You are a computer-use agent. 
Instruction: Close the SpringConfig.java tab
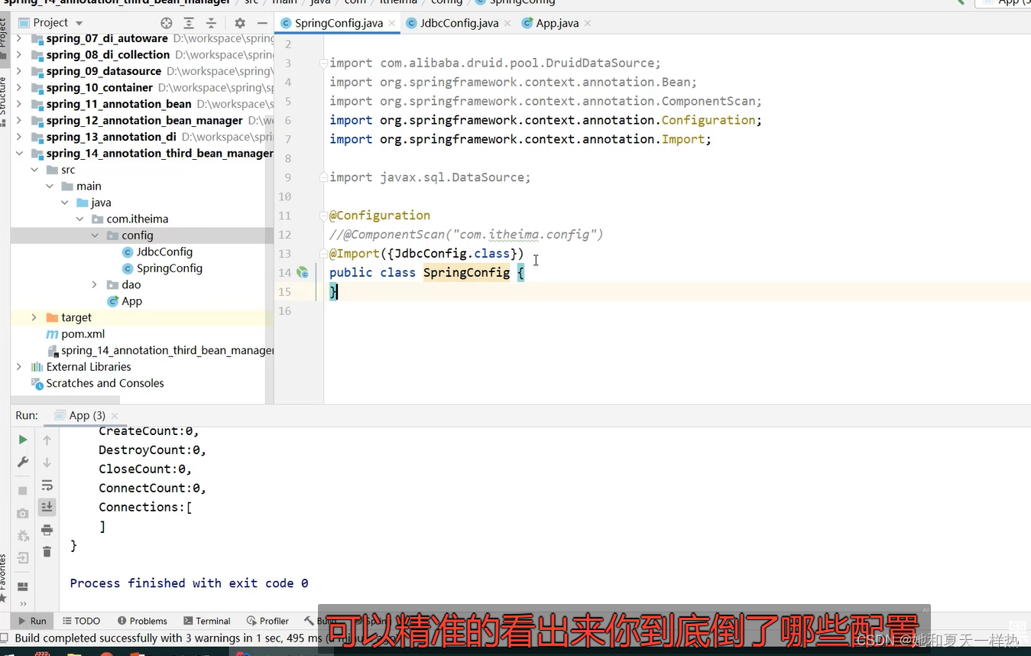tap(391, 24)
